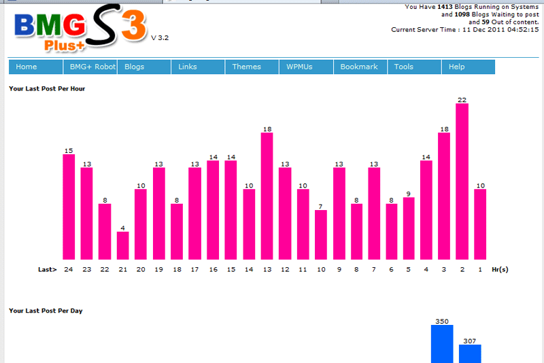The image size is (544, 363).
Task: Click the tallest pink bar labeled 22
Action: [462, 181]
